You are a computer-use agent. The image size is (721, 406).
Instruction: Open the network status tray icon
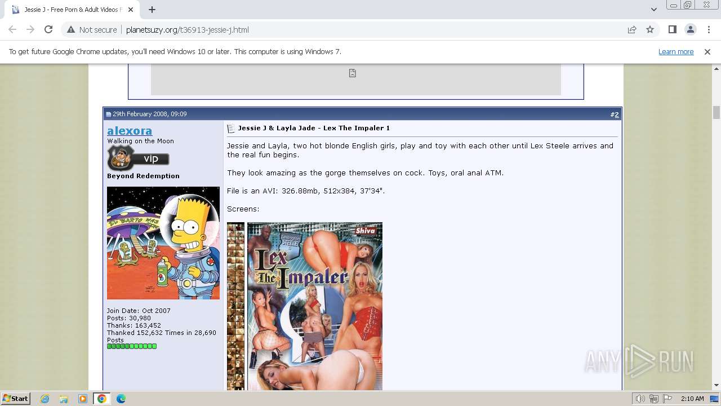[x=654, y=399]
